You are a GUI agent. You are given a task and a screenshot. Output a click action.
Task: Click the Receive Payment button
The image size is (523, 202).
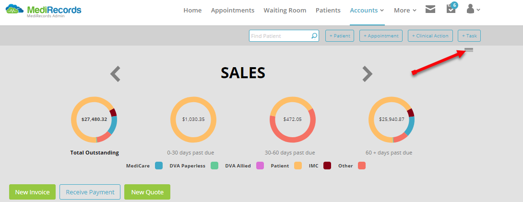(90, 192)
